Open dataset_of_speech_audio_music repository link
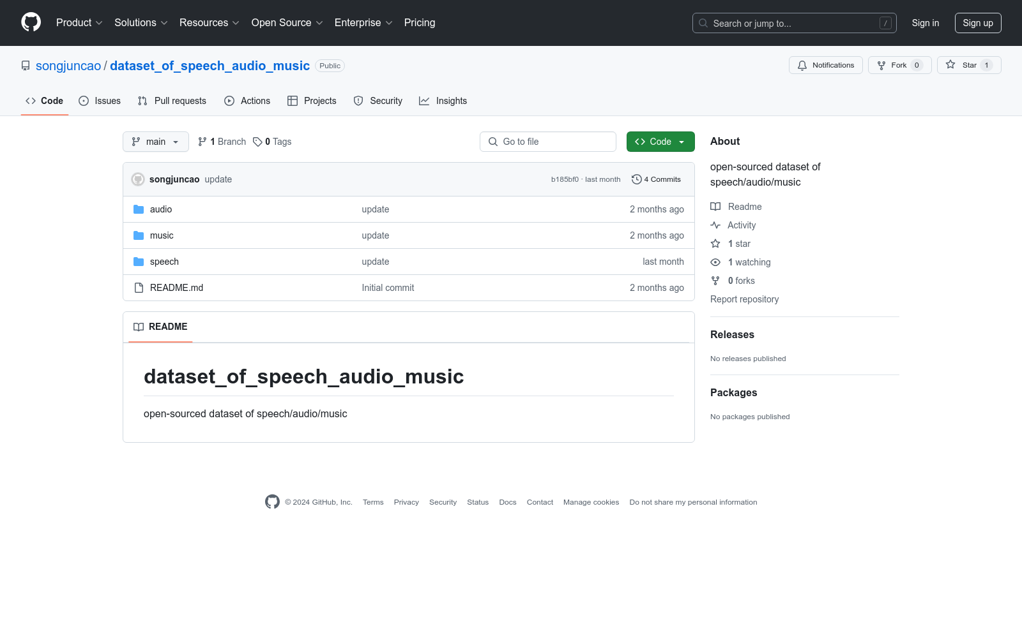 click(210, 66)
